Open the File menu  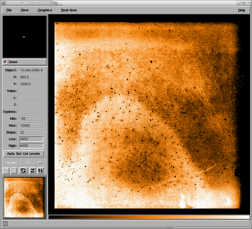(9, 10)
